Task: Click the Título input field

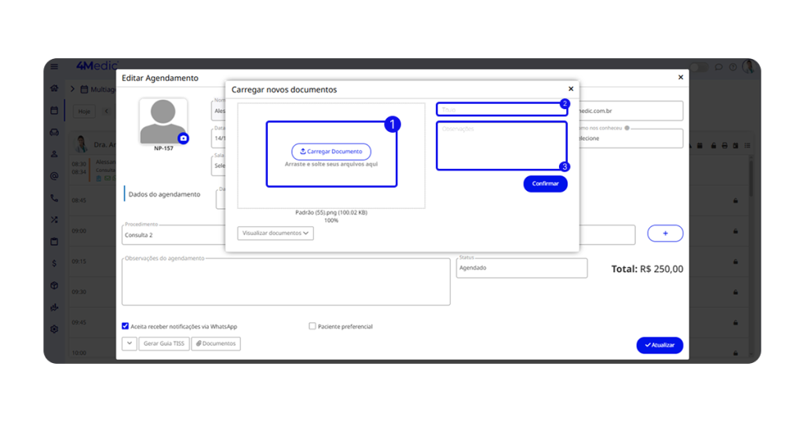Action: pos(501,109)
